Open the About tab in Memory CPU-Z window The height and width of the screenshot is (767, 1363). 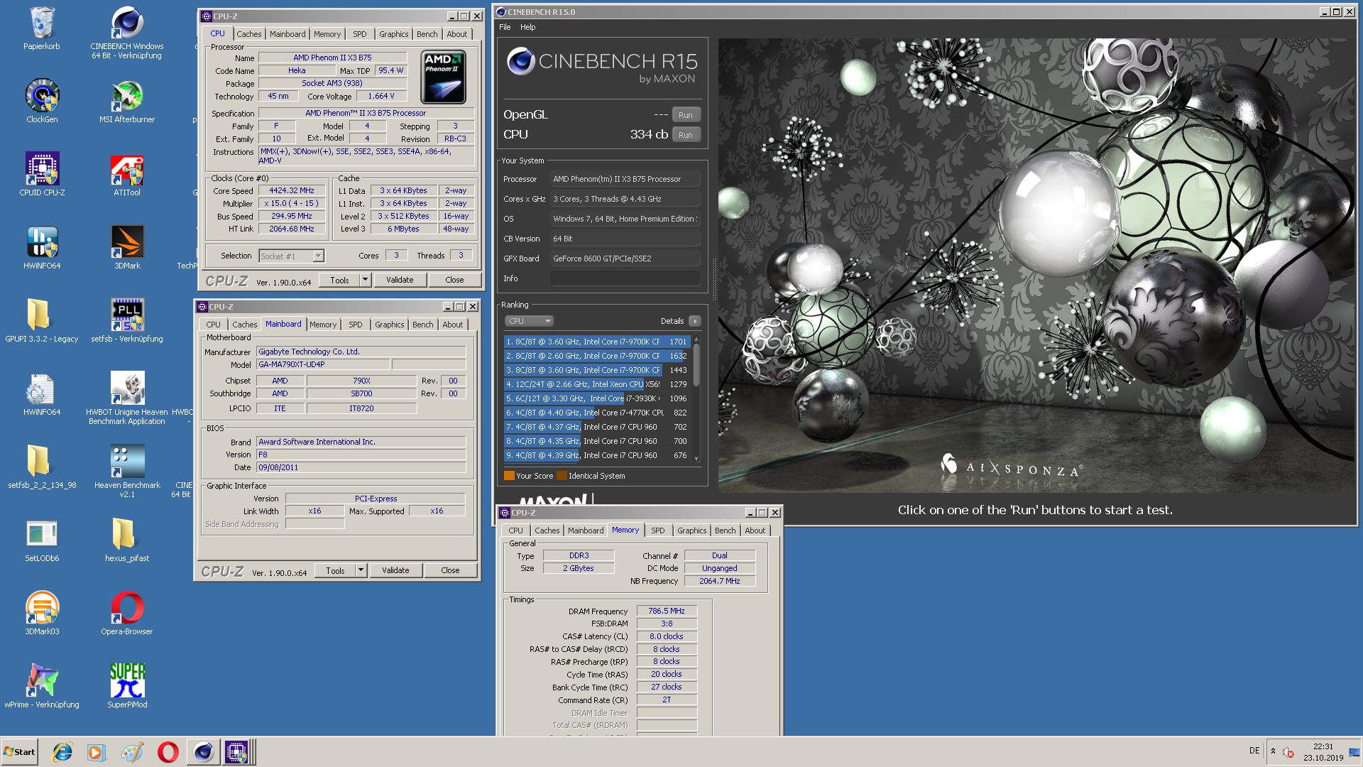click(755, 531)
